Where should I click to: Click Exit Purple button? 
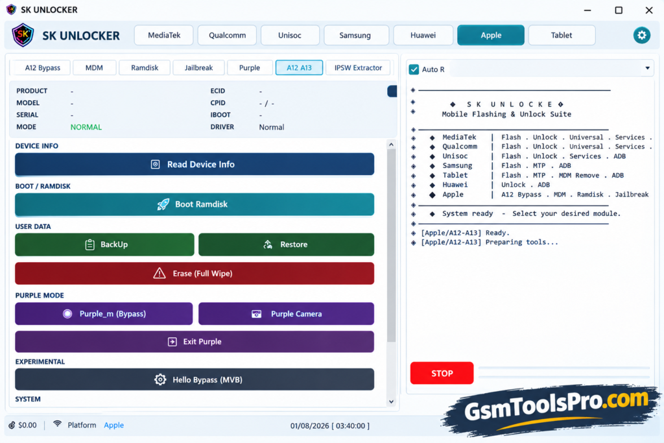click(x=195, y=342)
